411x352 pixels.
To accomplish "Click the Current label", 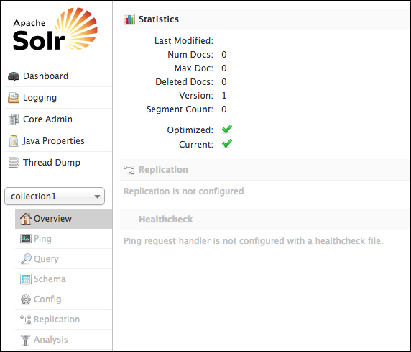I will tap(196, 145).
